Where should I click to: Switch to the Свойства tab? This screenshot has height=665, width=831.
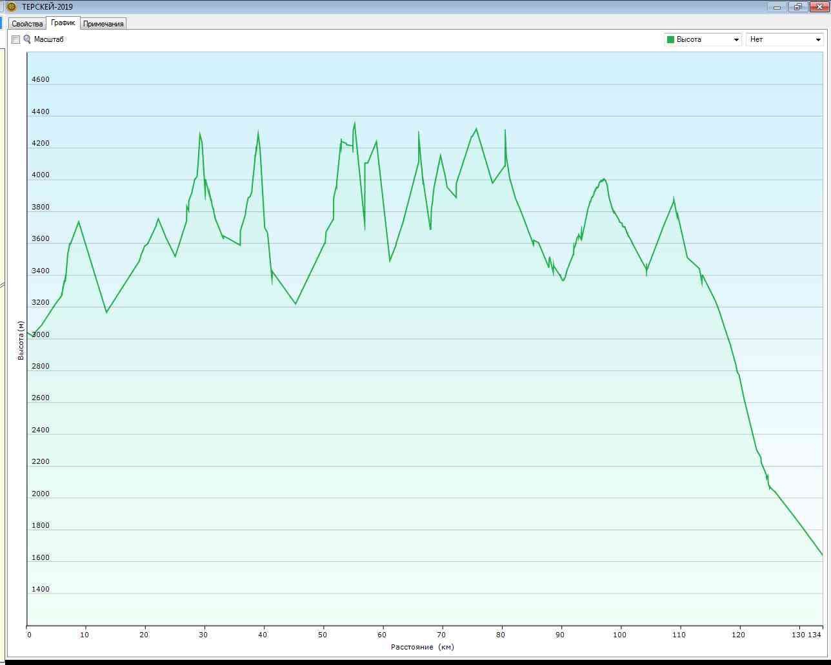27,24
